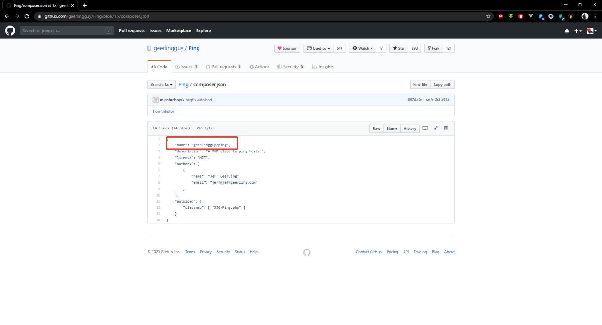Viewport: 602px width, 325px height.
Task: Open Pull requests in the top navigation
Action: (132, 31)
